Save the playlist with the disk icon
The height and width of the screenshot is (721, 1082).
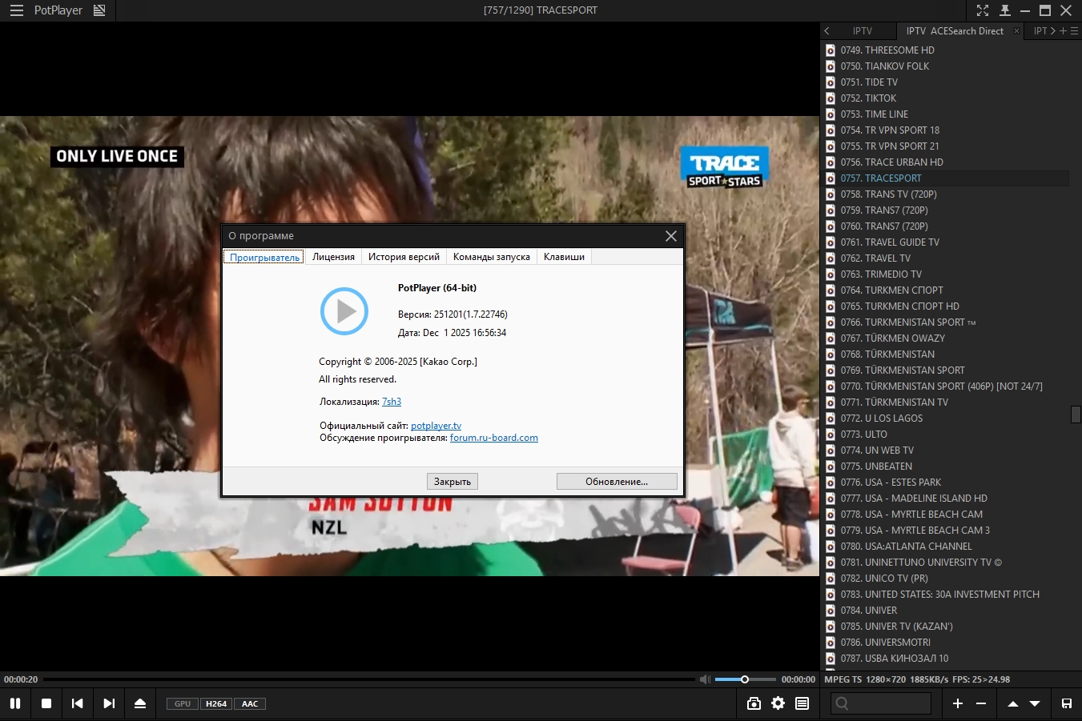tap(1067, 703)
